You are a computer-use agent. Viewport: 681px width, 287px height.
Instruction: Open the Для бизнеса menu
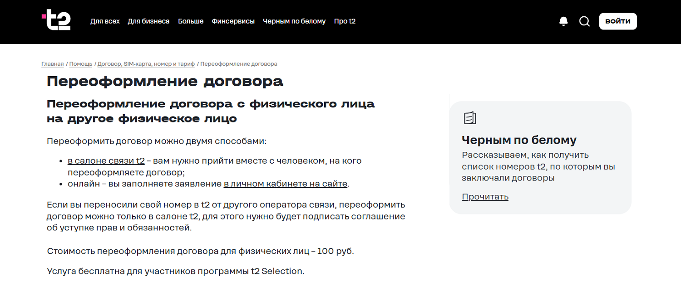148,21
